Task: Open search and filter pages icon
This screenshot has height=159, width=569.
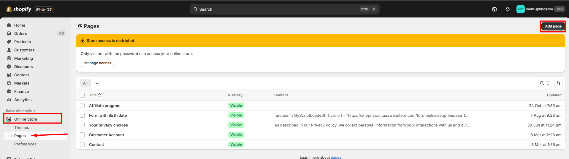Action: 545,83
